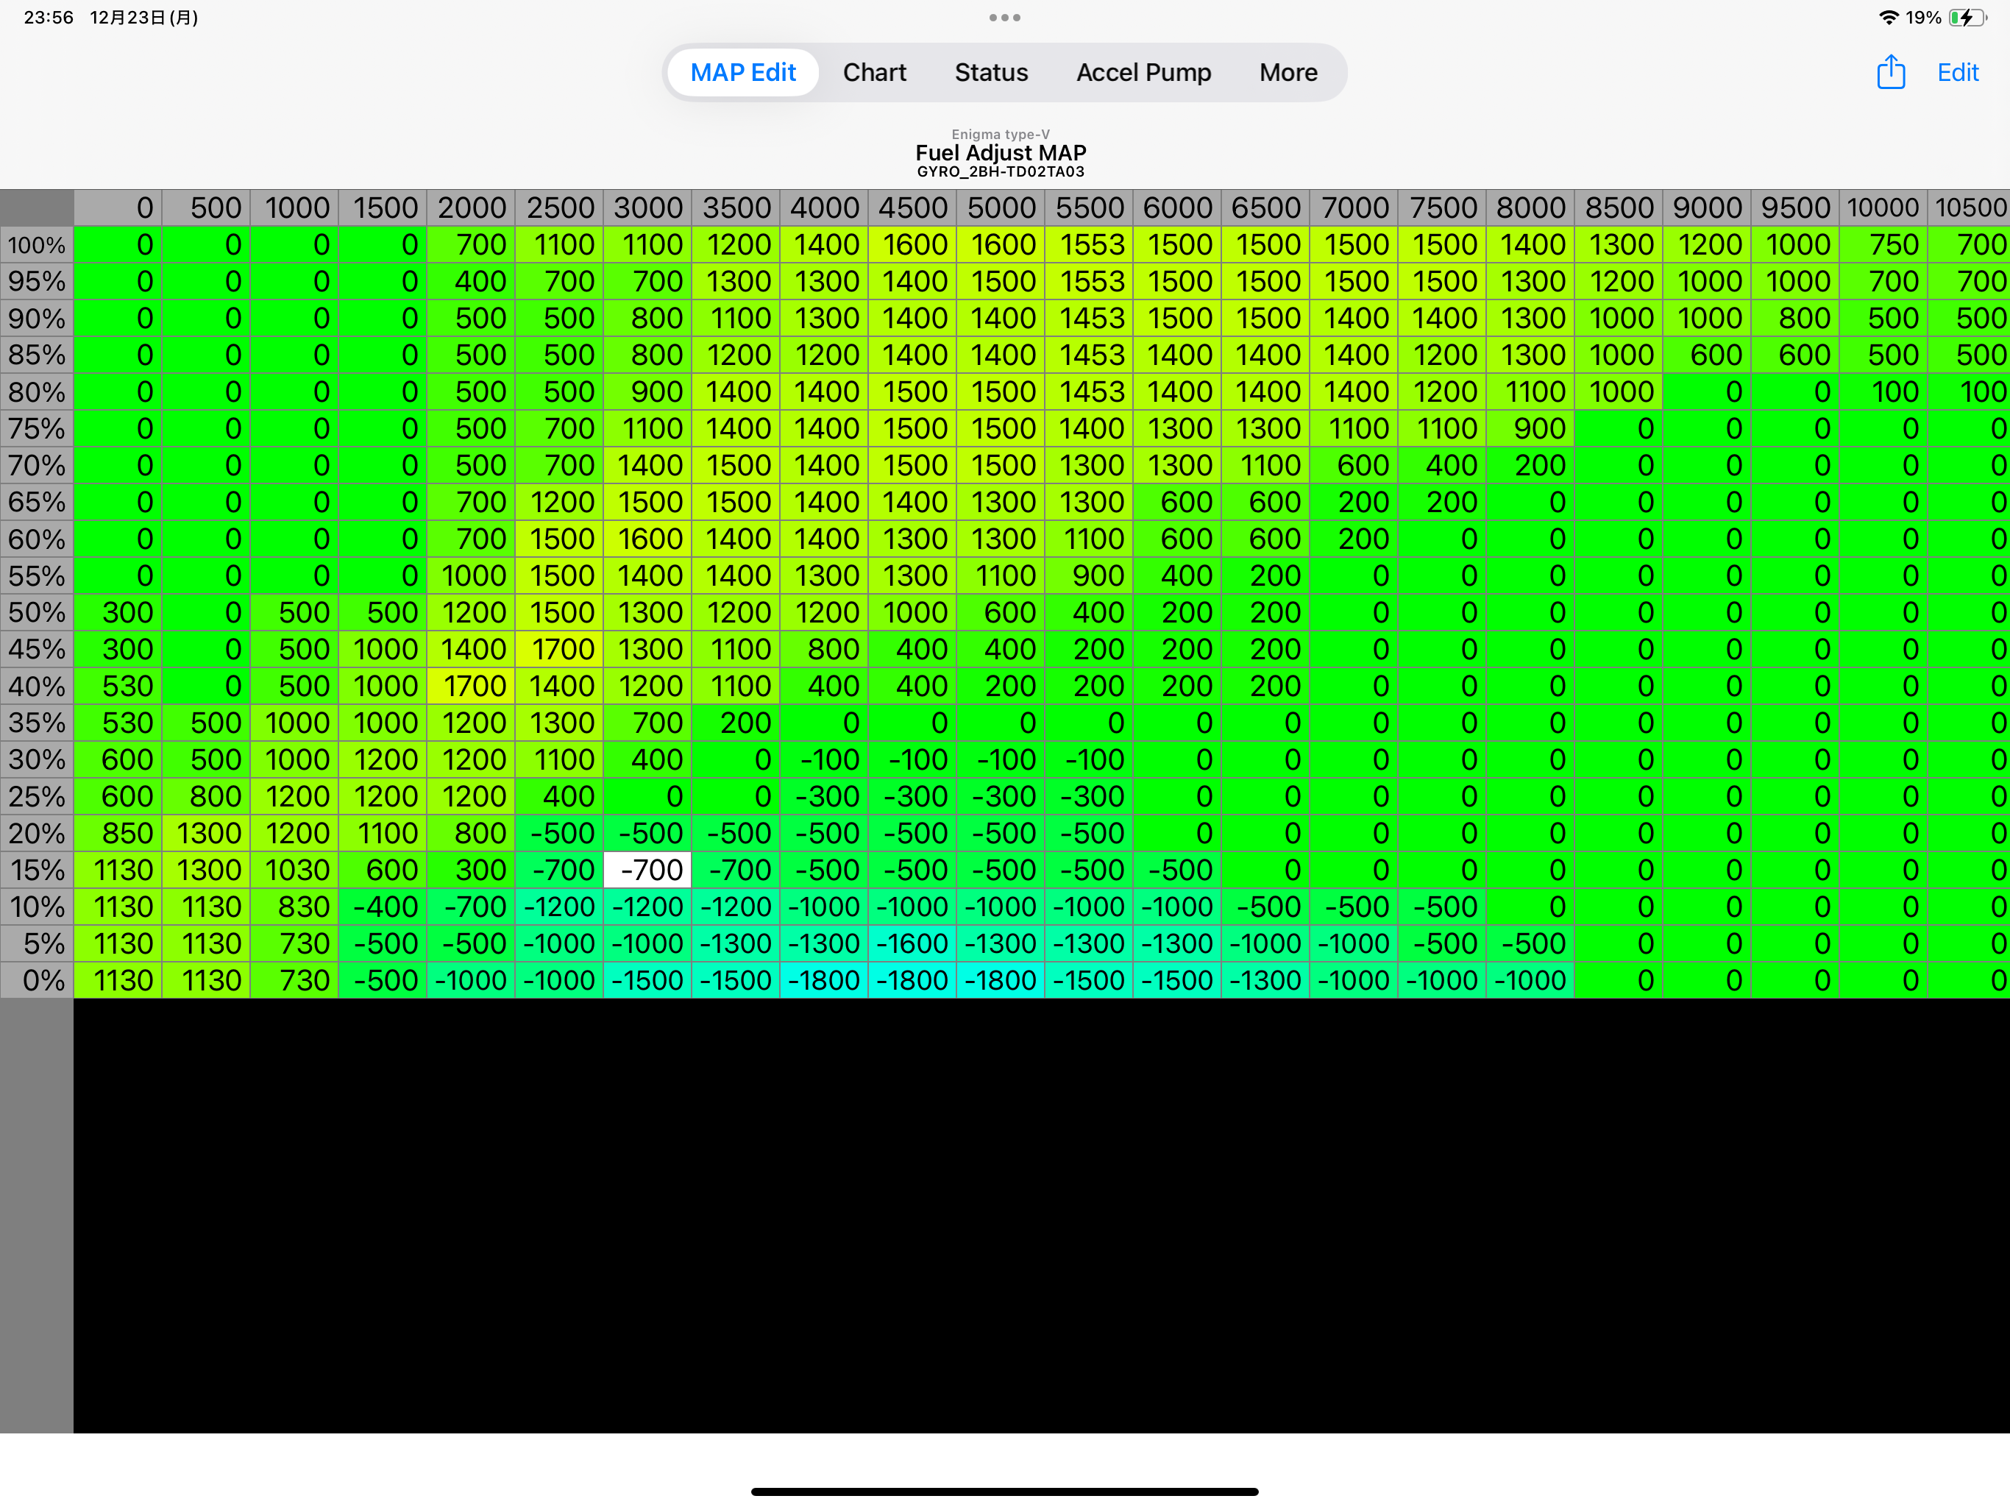The image size is (2010, 1507).
Task: Open the Chart tab
Action: pos(874,73)
